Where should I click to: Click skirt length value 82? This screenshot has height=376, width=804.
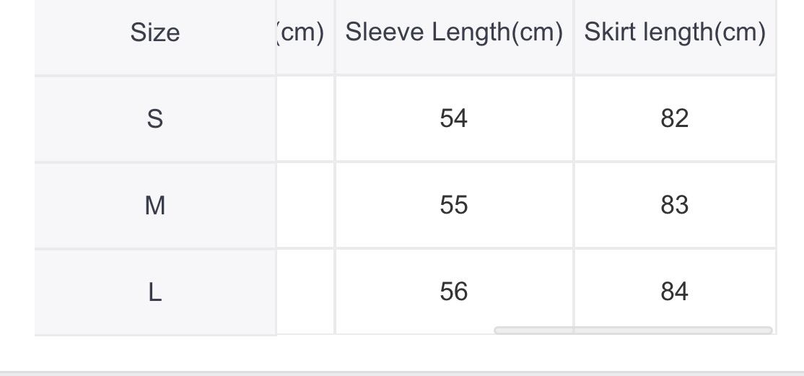(675, 118)
